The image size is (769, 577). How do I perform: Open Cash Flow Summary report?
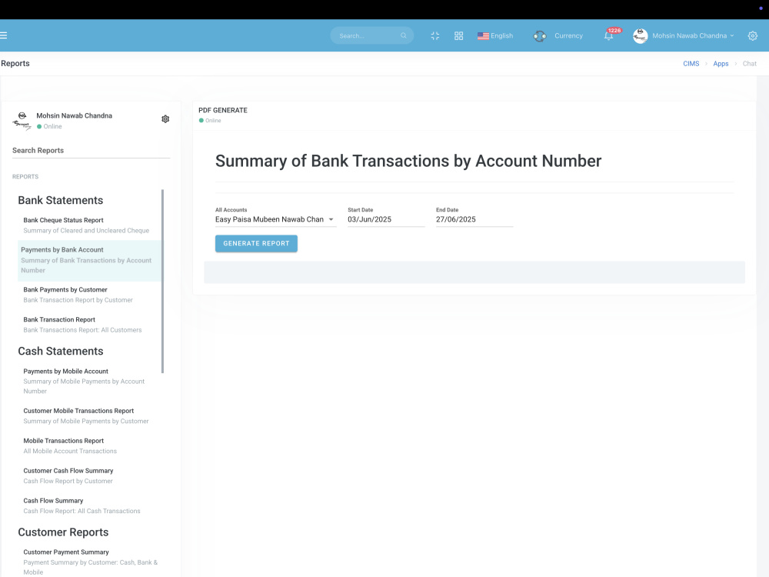[89, 506]
